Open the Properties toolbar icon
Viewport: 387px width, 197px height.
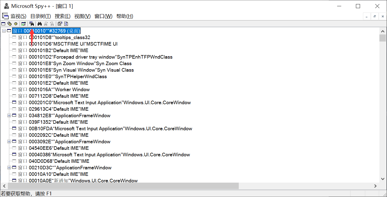coord(60,24)
